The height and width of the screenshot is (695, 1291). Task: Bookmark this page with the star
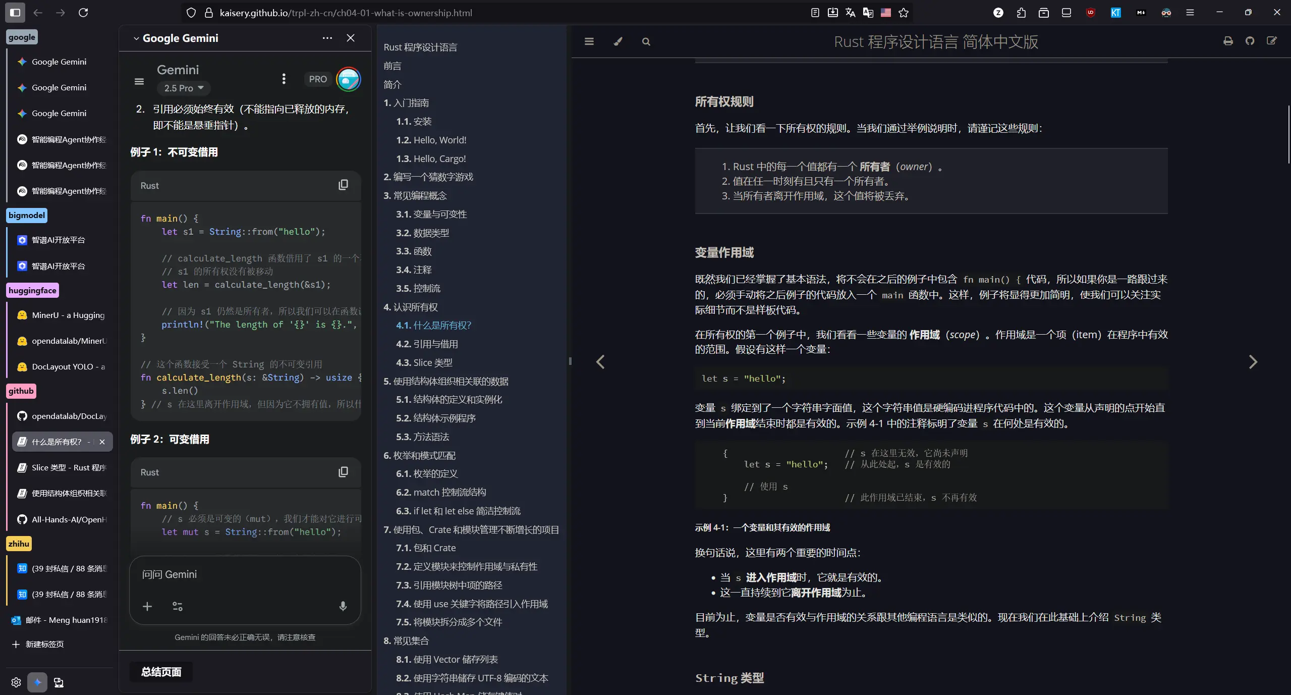point(903,13)
